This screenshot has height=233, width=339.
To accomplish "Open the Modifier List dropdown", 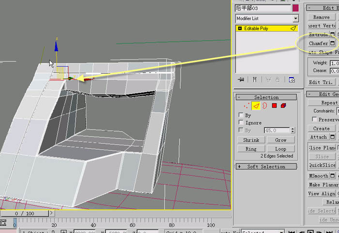I will (295, 18).
